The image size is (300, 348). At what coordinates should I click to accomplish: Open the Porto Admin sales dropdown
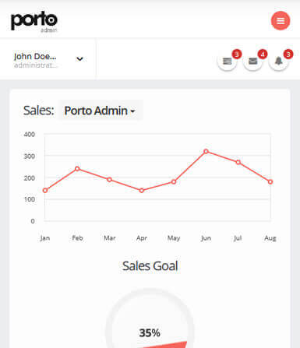click(100, 111)
